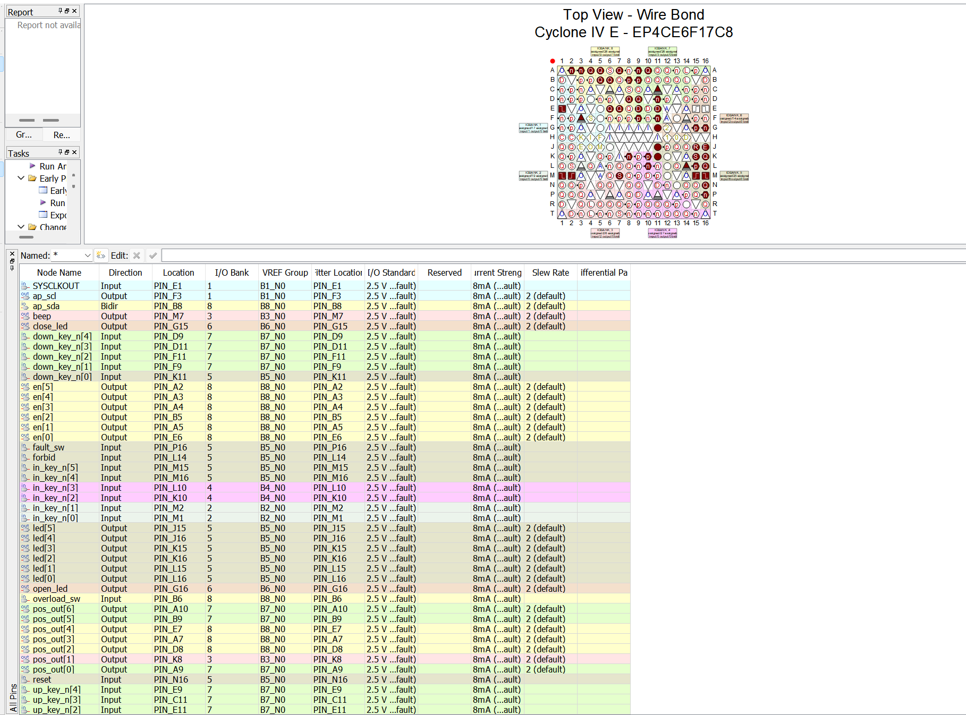The width and height of the screenshot is (966, 715).
Task: Close the All Pins panel
Action: (12, 254)
